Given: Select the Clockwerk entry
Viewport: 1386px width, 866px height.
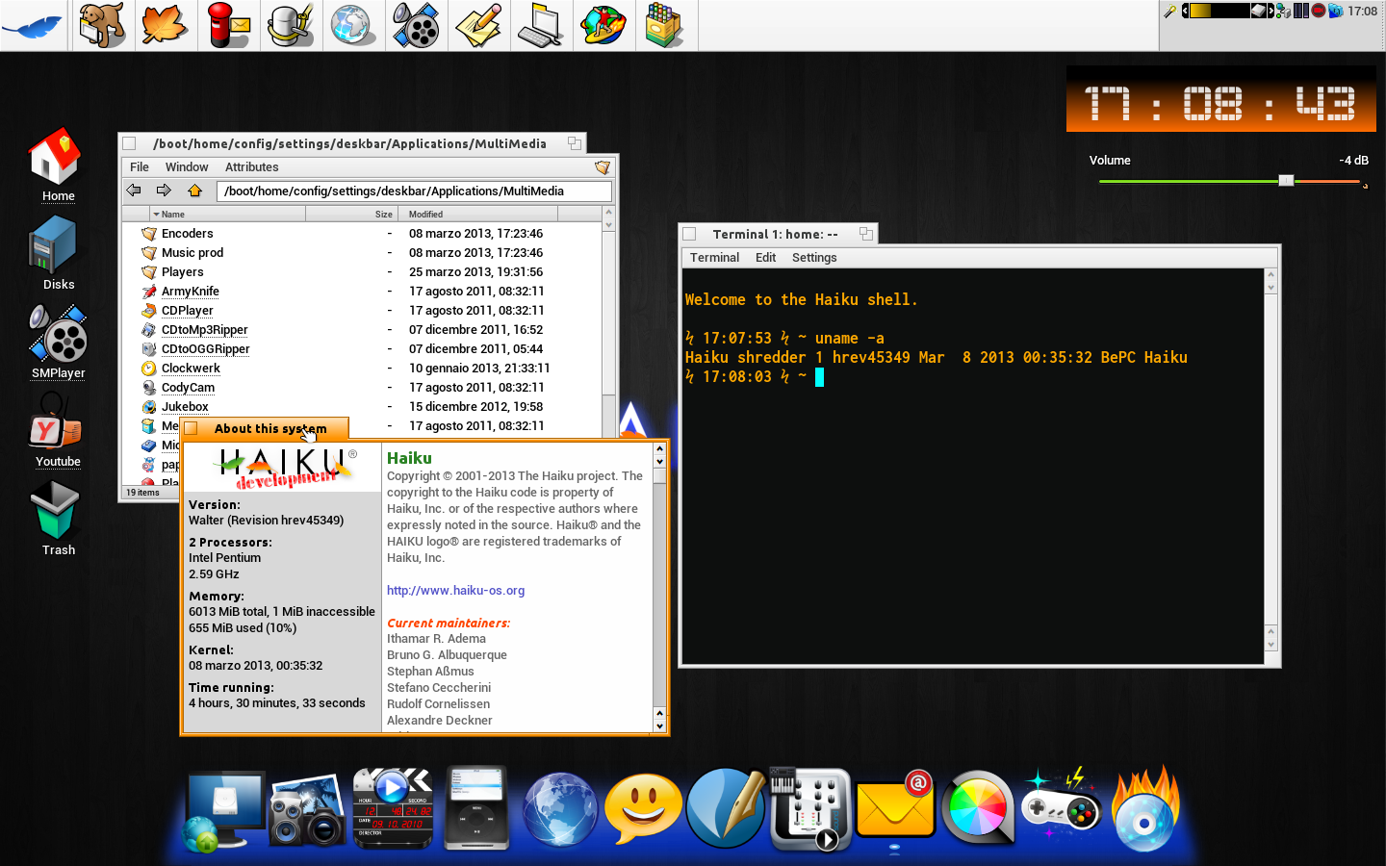Looking at the screenshot, I should coord(191,369).
